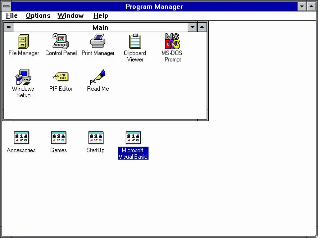The width and height of the screenshot is (318, 238).
Task: Click the 'Windows Setup' label text
Action: (23, 92)
